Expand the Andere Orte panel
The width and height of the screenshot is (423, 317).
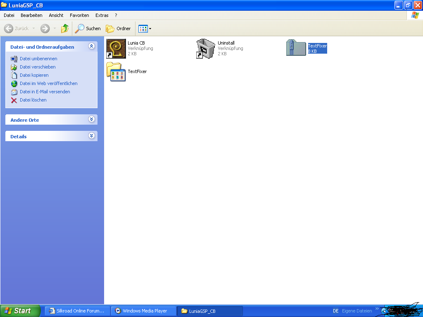(x=92, y=120)
